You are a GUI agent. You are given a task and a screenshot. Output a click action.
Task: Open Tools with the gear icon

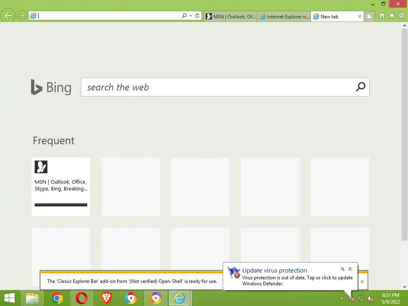pos(402,16)
